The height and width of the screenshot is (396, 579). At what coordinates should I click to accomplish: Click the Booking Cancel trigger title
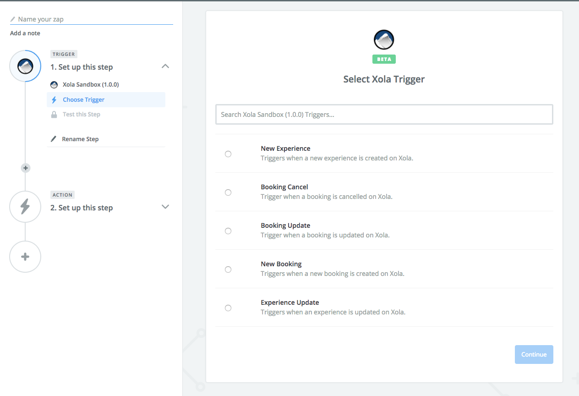coord(284,187)
